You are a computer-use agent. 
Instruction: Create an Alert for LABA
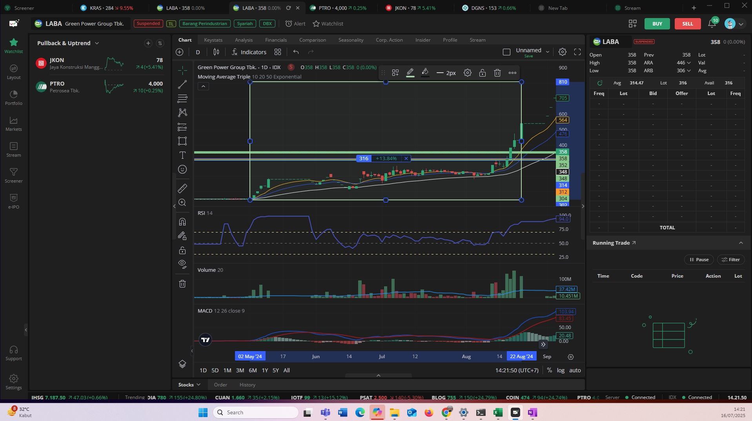pyautogui.click(x=295, y=24)
